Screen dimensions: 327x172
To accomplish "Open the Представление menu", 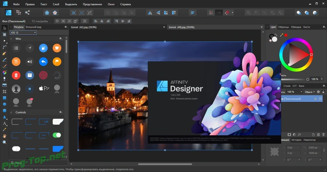I will click(x=92, y=4).
